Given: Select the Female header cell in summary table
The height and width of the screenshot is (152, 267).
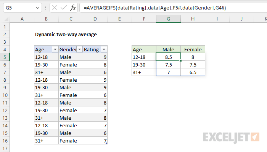Looking at the screenshot, I should click(x=193, y=49).
